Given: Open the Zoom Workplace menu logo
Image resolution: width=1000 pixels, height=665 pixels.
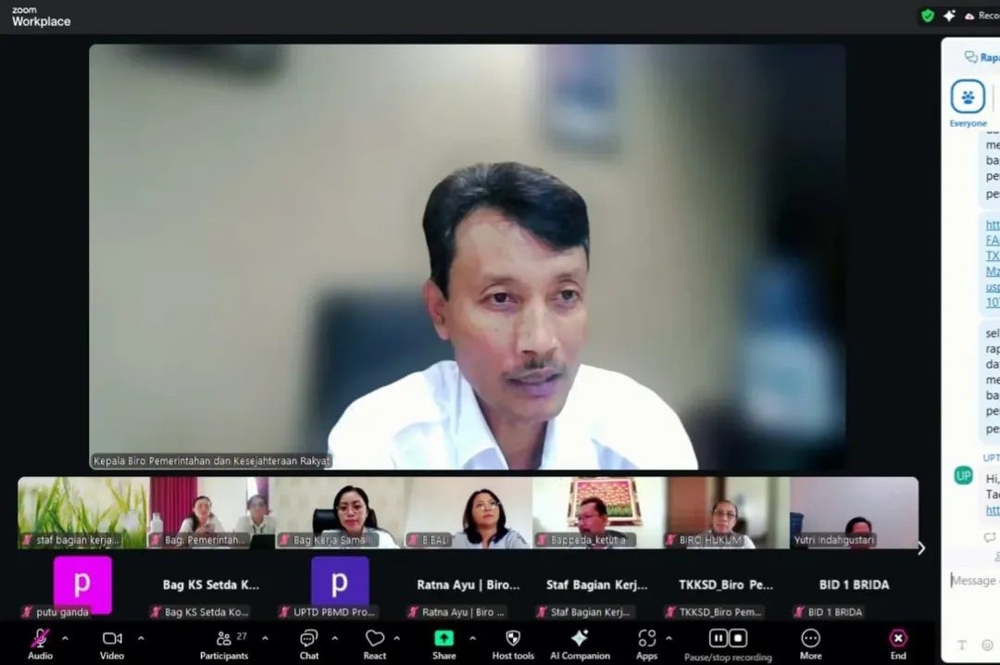Looking at the screenshot, I should [41, 17].
